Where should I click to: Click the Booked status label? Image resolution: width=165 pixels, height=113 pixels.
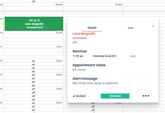pos(81,96)
